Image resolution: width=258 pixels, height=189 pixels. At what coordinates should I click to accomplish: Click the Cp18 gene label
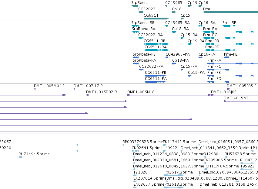pos(177,9)
